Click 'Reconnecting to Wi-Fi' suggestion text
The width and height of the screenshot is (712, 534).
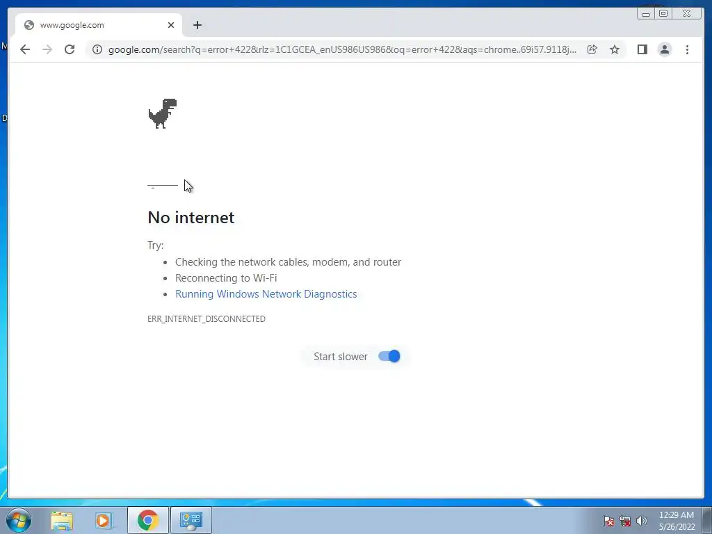coord(226,278)
